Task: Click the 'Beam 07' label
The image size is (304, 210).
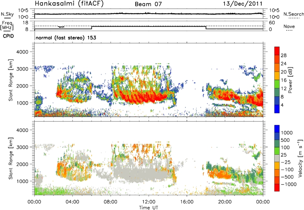Action: click(148, 4)
